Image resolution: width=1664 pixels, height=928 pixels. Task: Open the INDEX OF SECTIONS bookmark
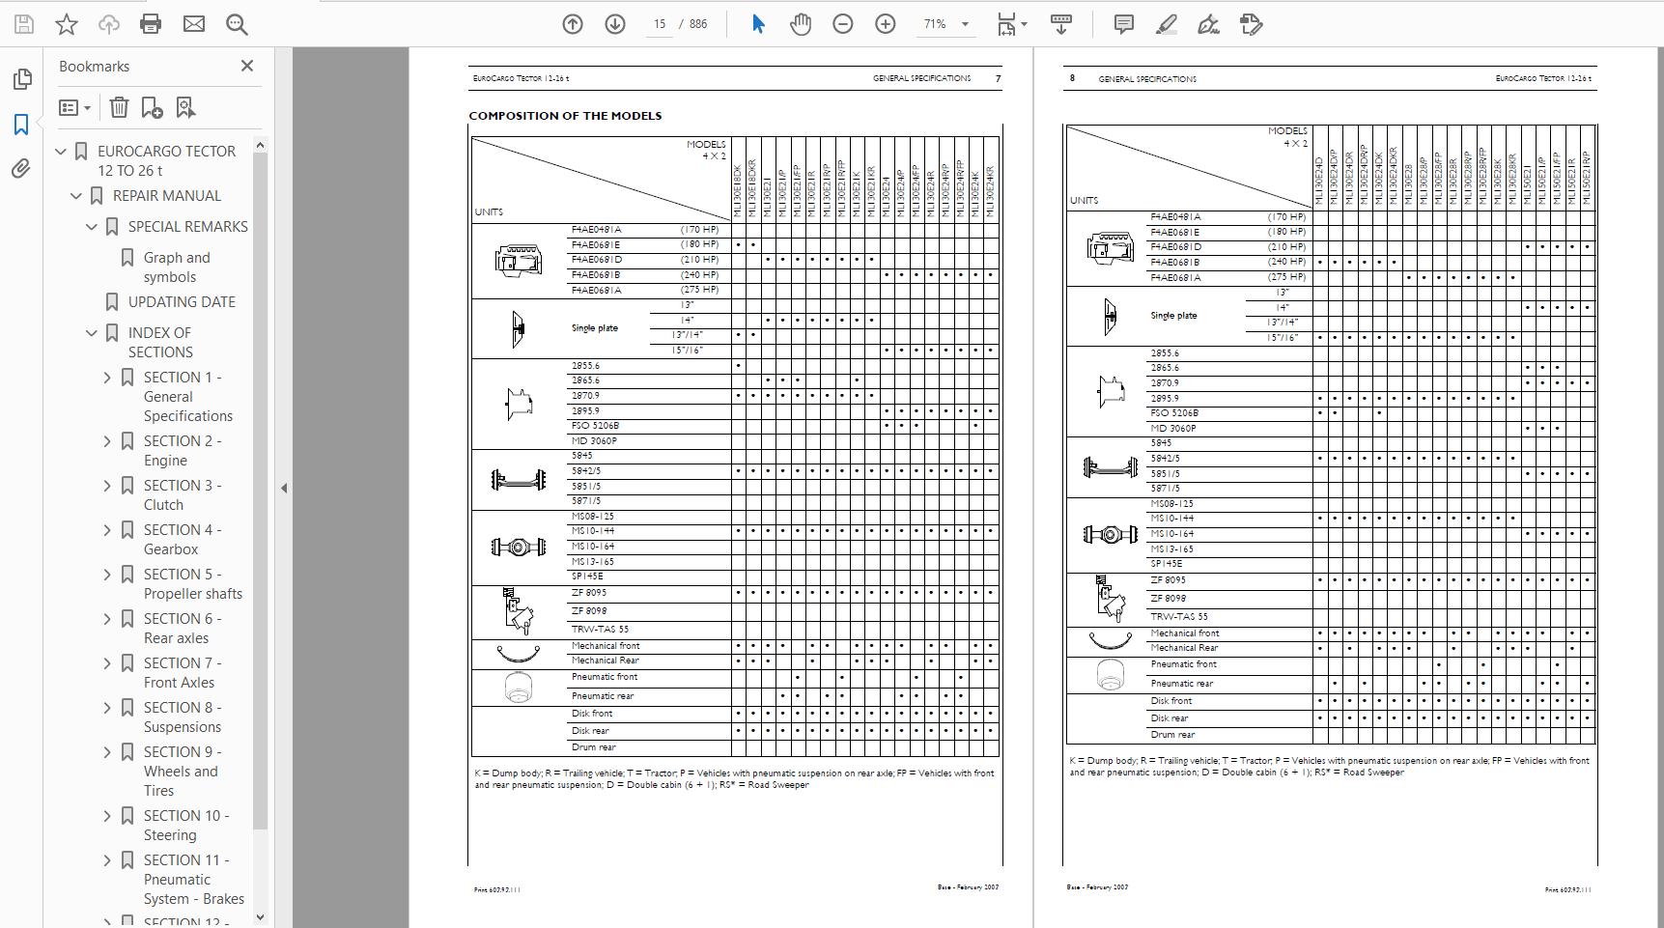[x=160, y=343]
